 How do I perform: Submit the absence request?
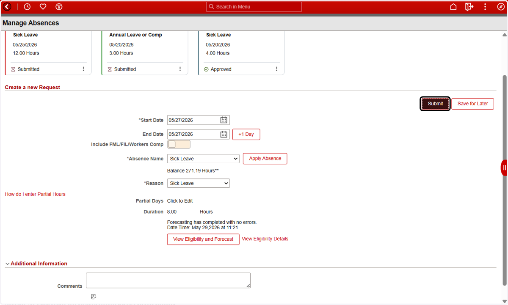pos(435,104)
